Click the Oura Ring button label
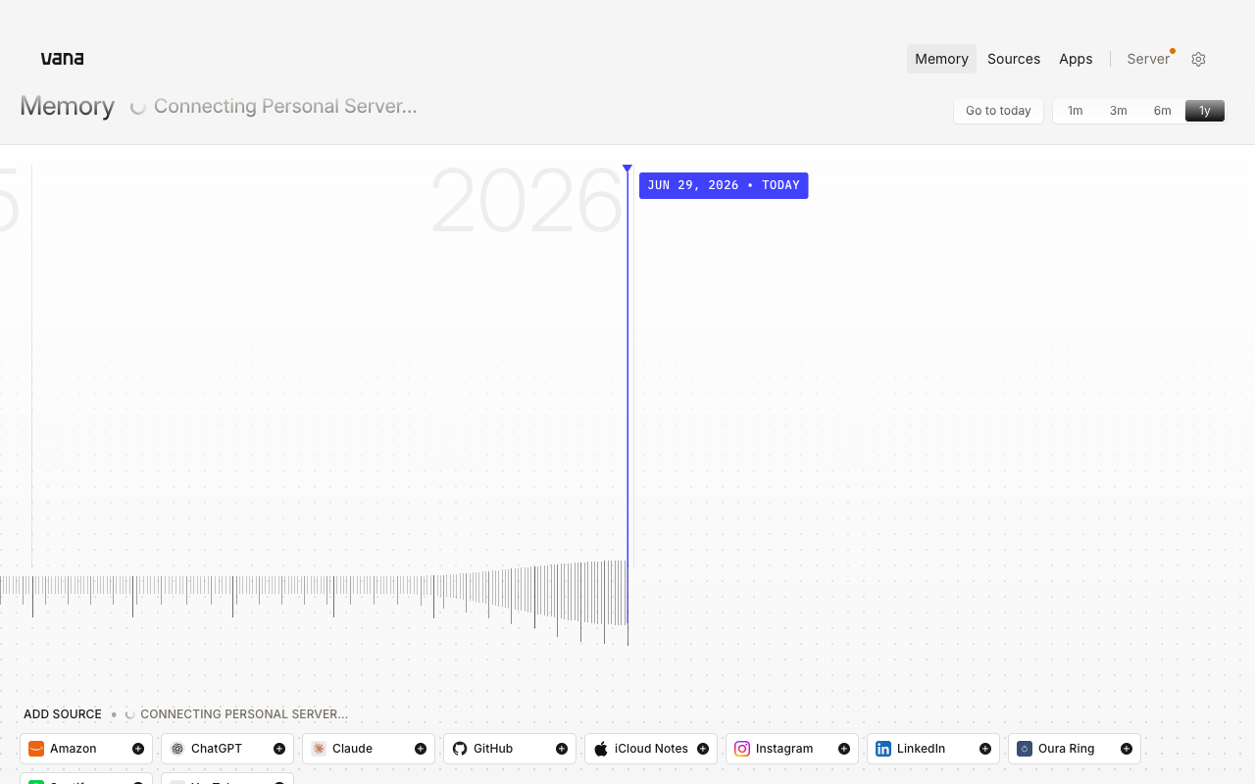 pyautogui.click(x=1066, y=749)
